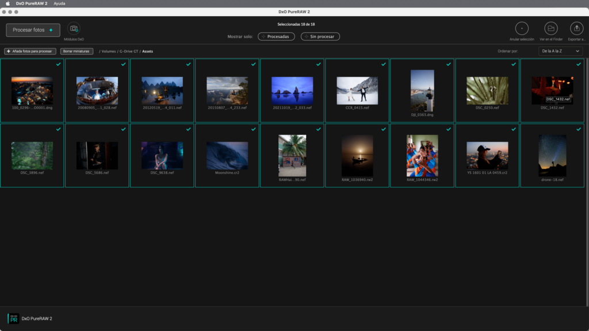Click the vertical scrollbar of photo grid

(x=587, y=182)
